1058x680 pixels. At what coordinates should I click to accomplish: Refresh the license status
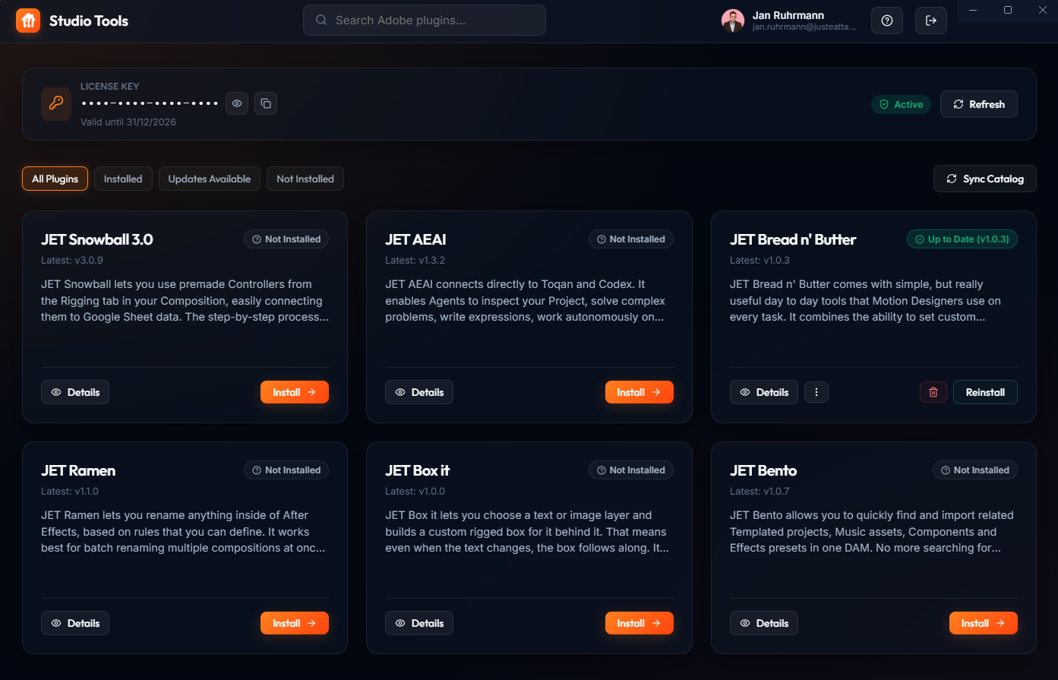979,104
